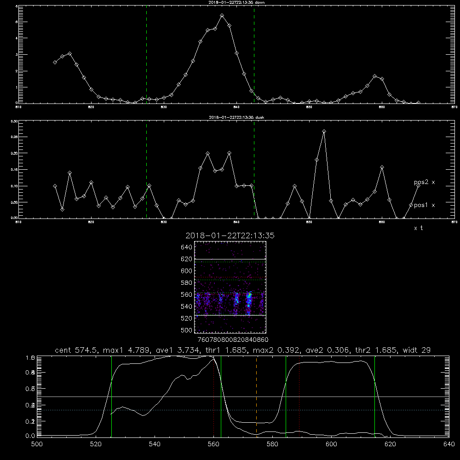Click the '560' x-axis label of bottom plot

click(213, 444)
